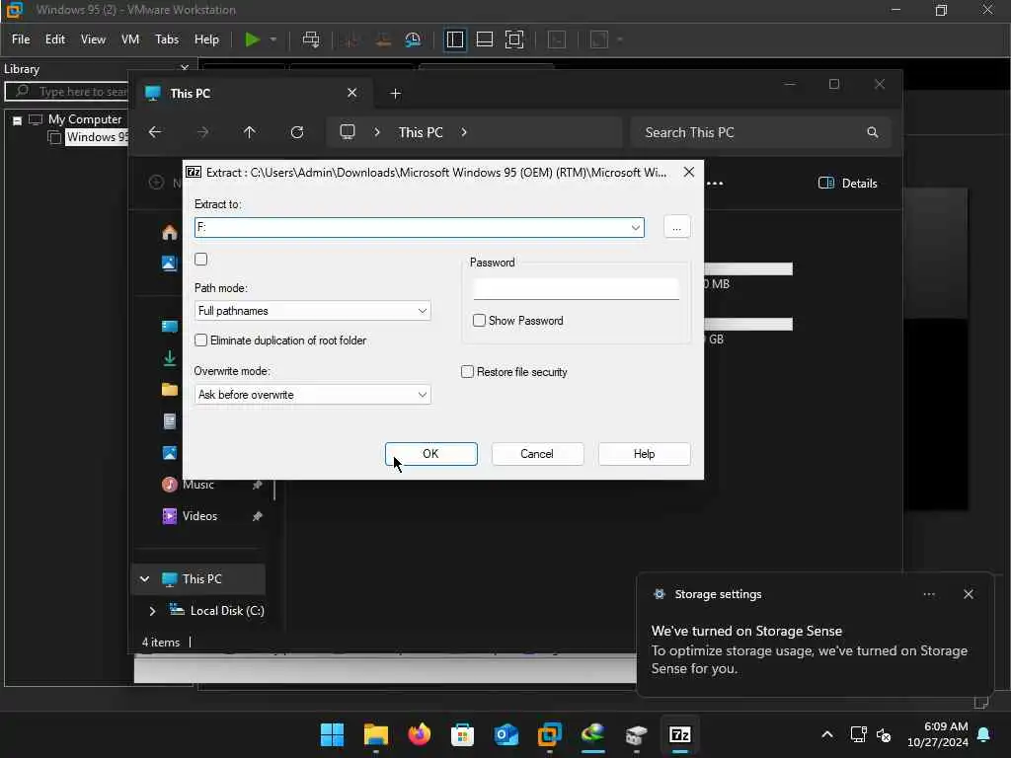Open Downloads folder in Explorer sidebar
Screen dimensions: 1011x758
point(170,358)
